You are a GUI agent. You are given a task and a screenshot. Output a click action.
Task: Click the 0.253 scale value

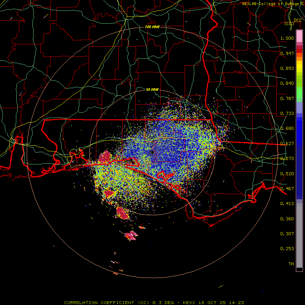tap(287, 249)
